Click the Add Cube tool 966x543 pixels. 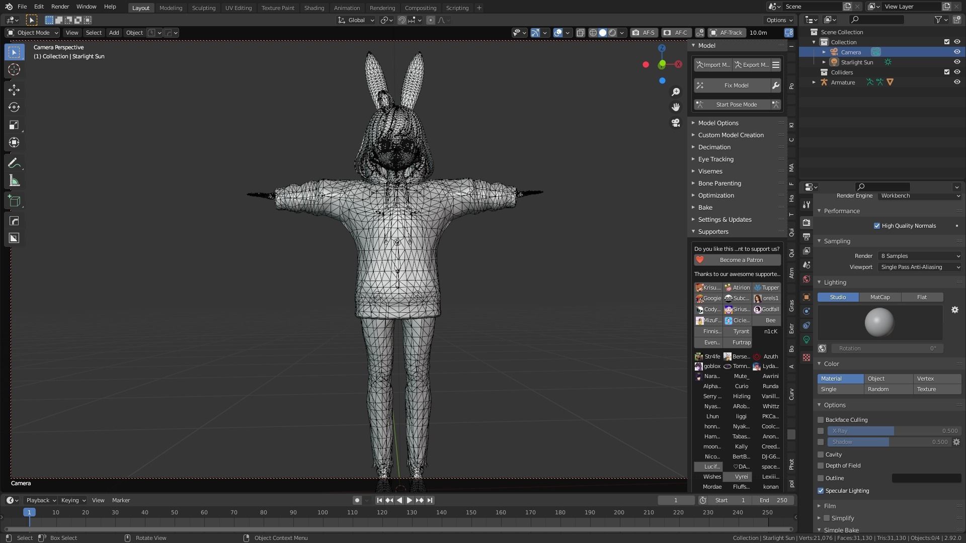(x=14, y=201)
